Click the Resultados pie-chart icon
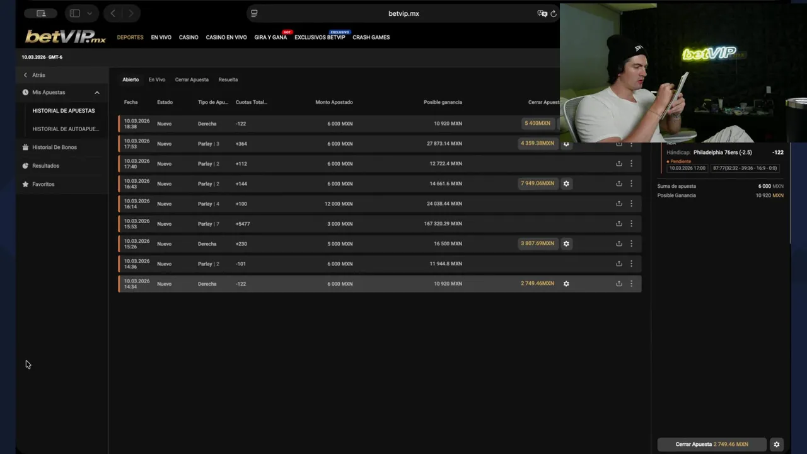 (25, 166)
